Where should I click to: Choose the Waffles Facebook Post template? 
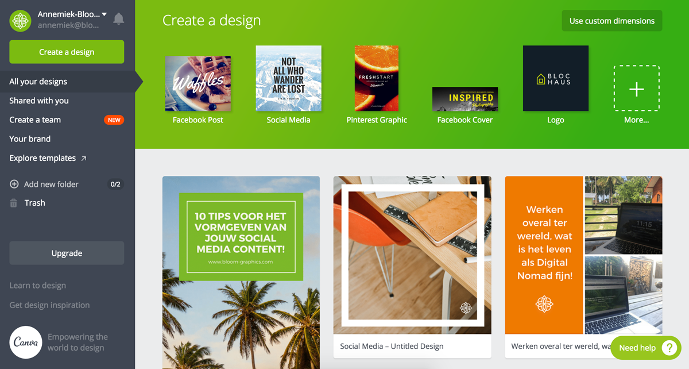tap(198, 83)
